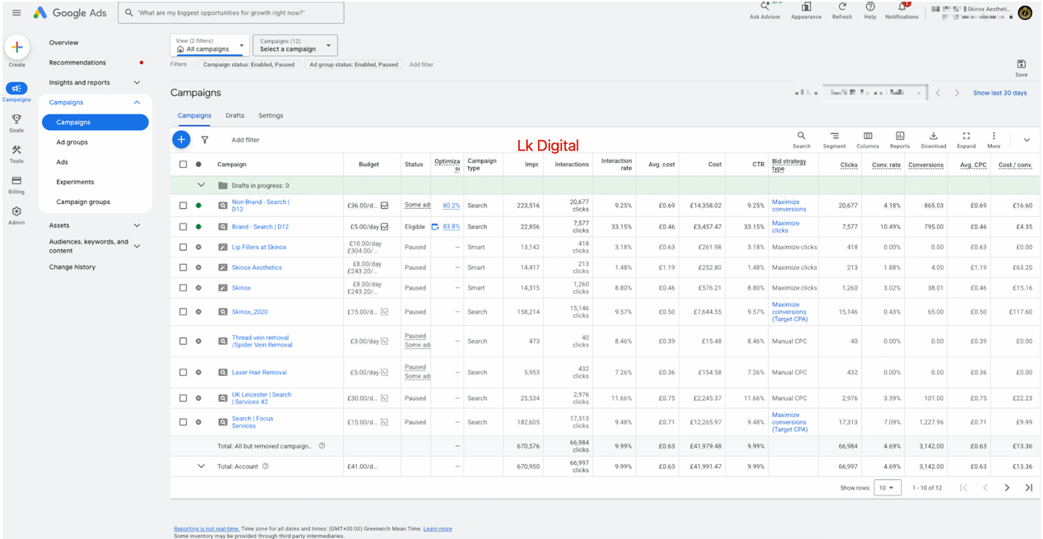Expand Insights and reports section

[137, 82]
